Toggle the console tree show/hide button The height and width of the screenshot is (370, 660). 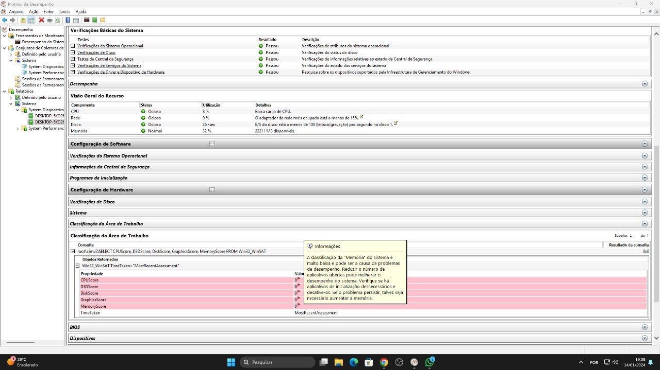click(31, 20)
